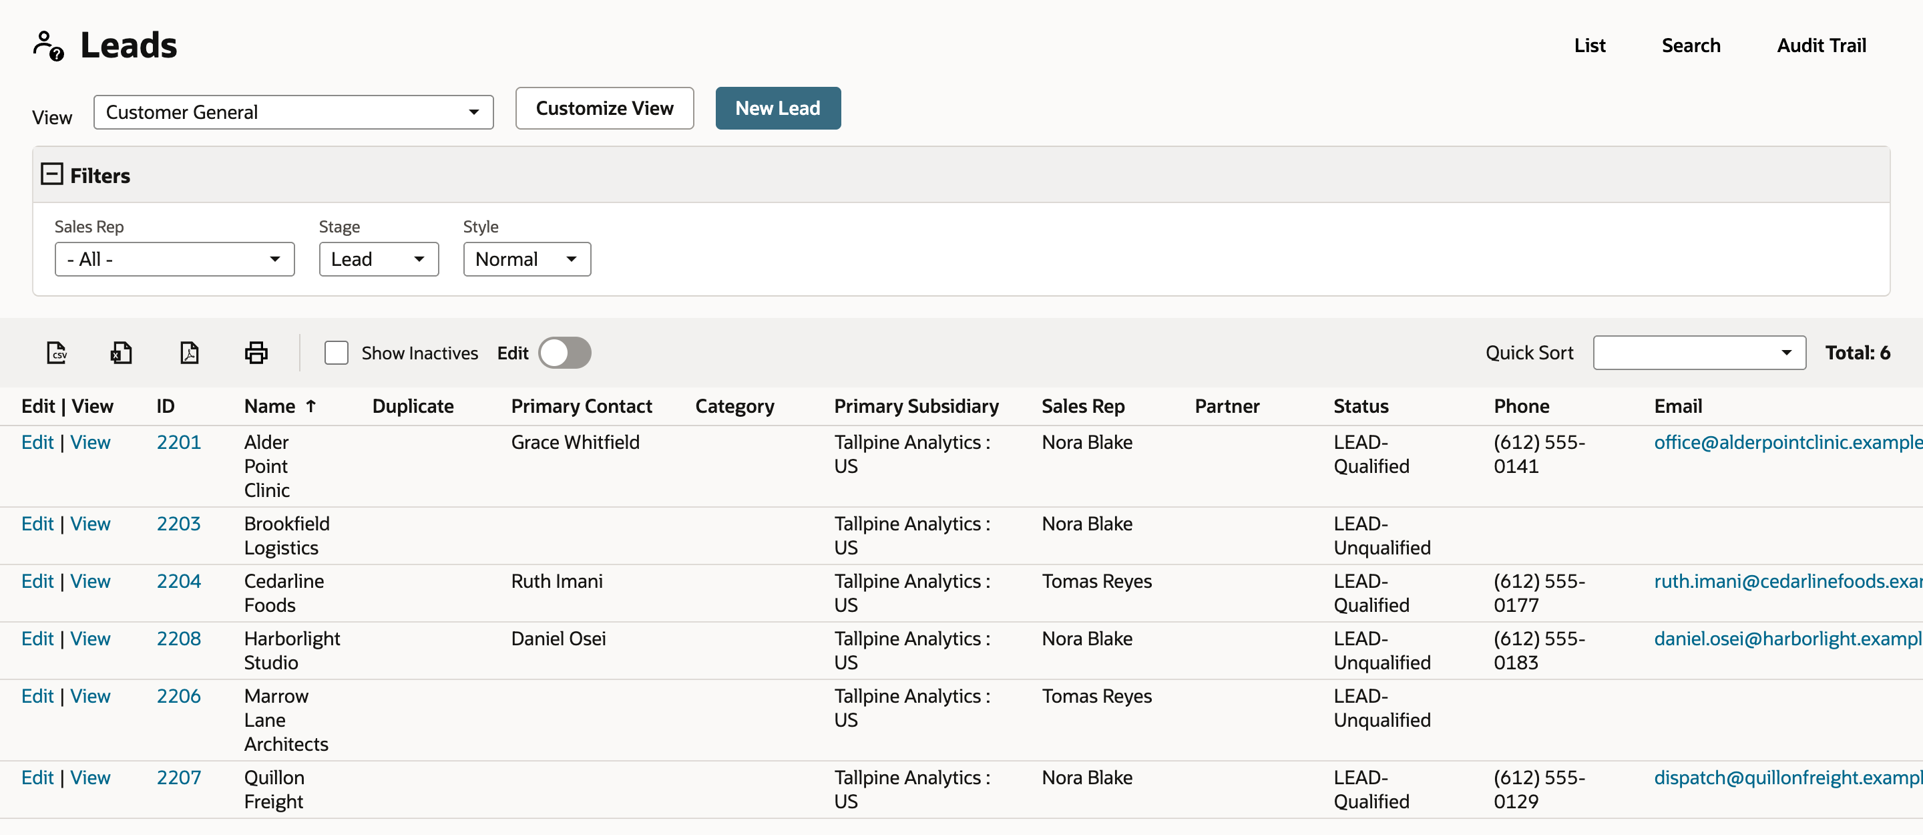1923x835 pixels.
Task: Sort by the ID column header
Action: coord(165,406)
